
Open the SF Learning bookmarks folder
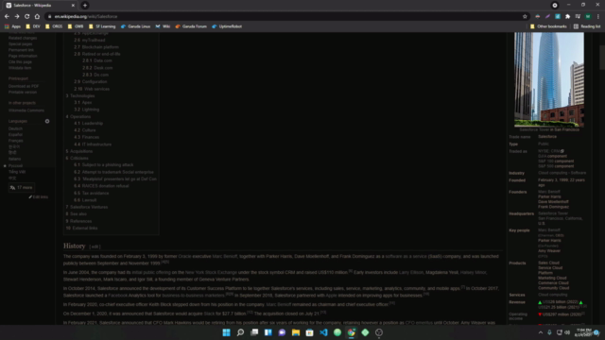(102, 26)
